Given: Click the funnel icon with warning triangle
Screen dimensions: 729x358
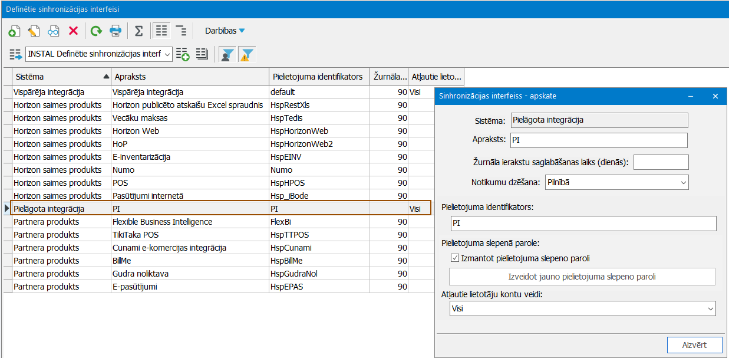Looking at the screenshot, I should click(x=247, y=54).
